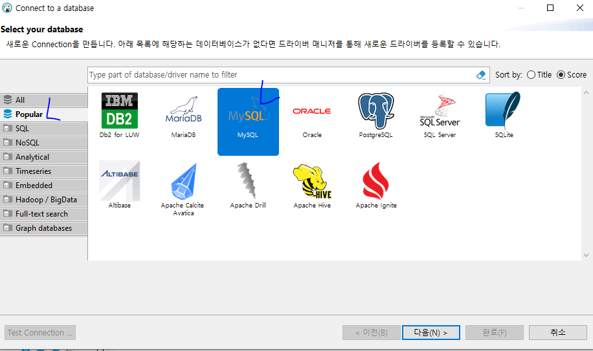Pick the Altibase database icon
Image resolution: width=593 pixels, height=351 pixels.
[x=120, y=180]
